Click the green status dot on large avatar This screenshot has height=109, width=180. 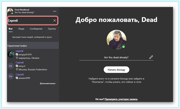click(124, 47)
